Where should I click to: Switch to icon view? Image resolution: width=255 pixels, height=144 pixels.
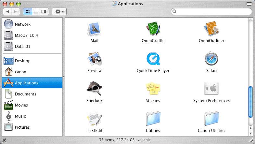point(28,11)
